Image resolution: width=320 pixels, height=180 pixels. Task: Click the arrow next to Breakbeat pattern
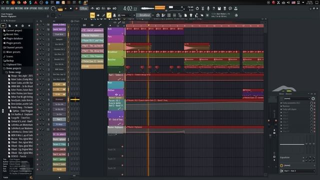153,15
